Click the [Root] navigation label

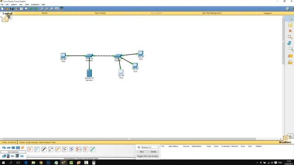45,13
